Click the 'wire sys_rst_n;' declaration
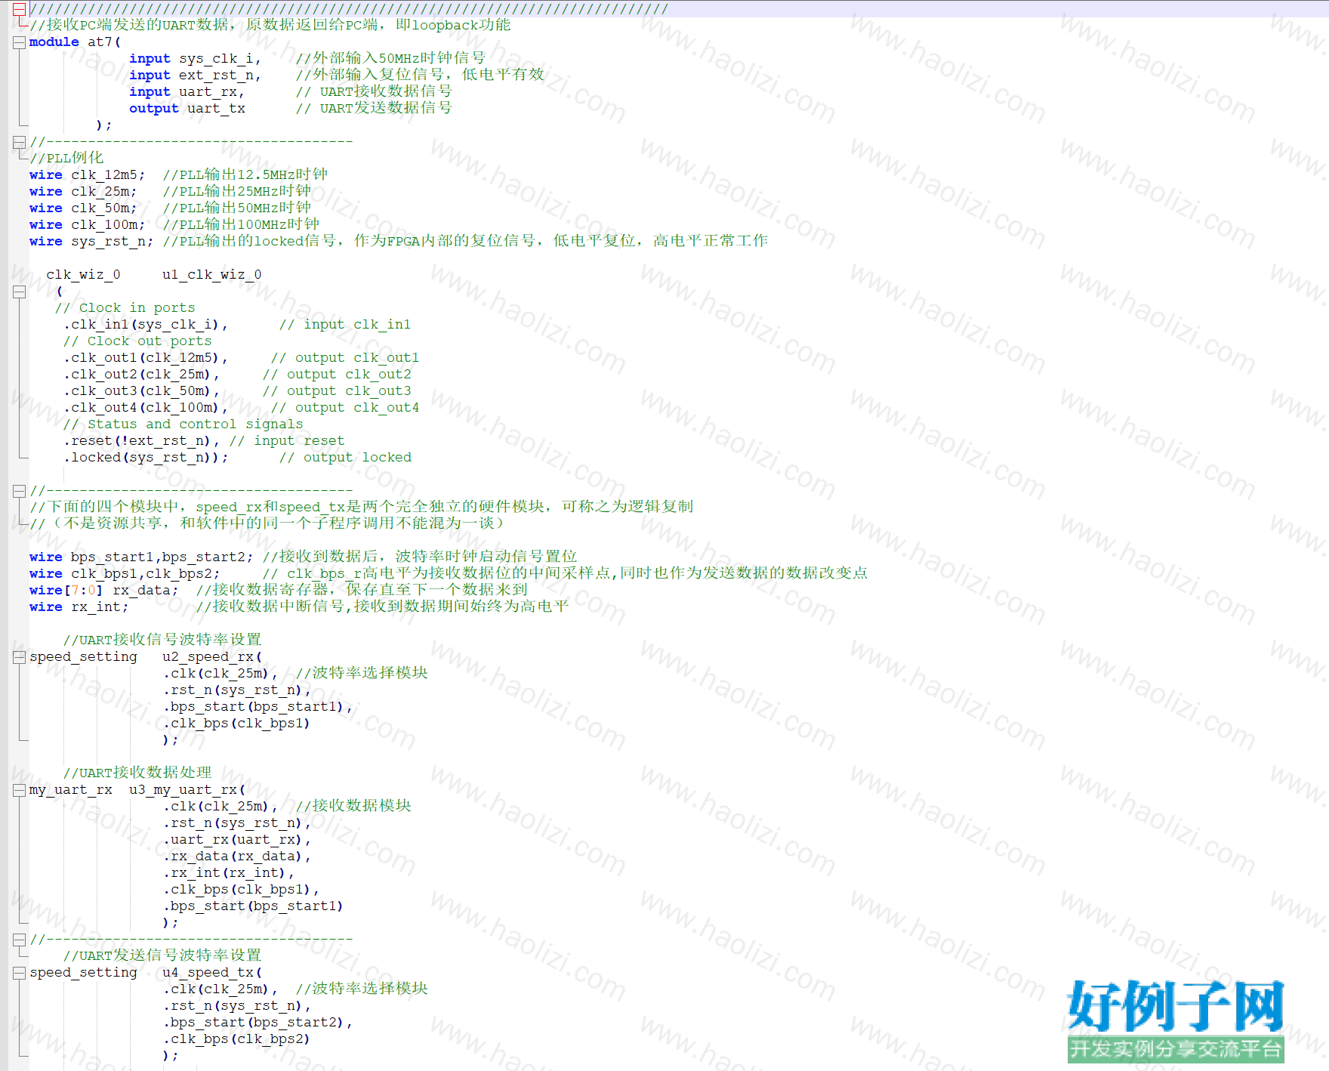1329x1071 pixels. coord(91,242)
